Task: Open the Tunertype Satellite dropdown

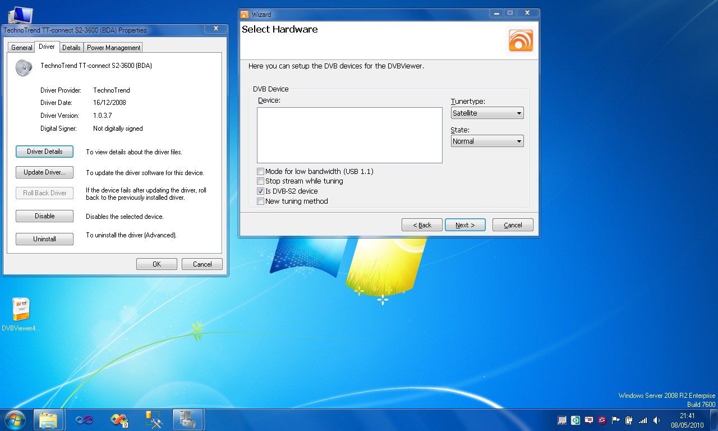Action: click(x=487, y=113)
